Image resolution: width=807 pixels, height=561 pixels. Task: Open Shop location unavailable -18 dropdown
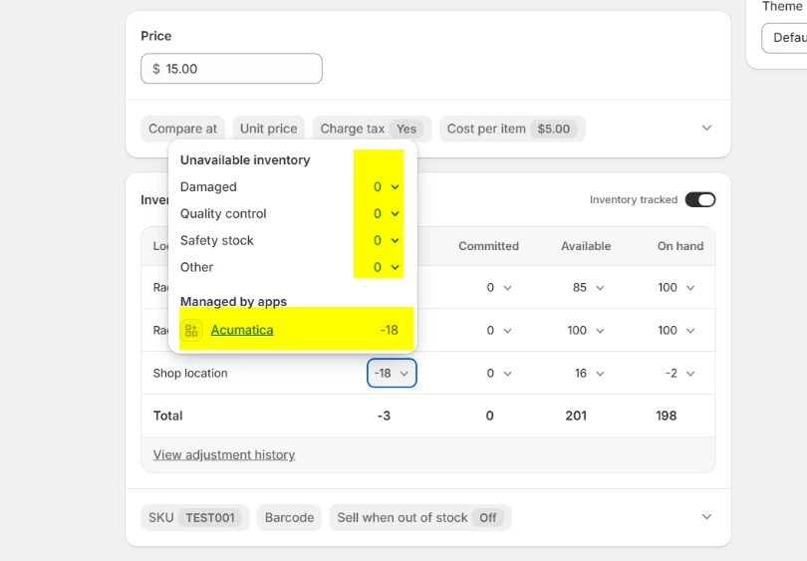pos(392,373)
